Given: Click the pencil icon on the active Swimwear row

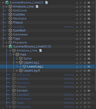Looking at the screenshot, I should (81, 35).
